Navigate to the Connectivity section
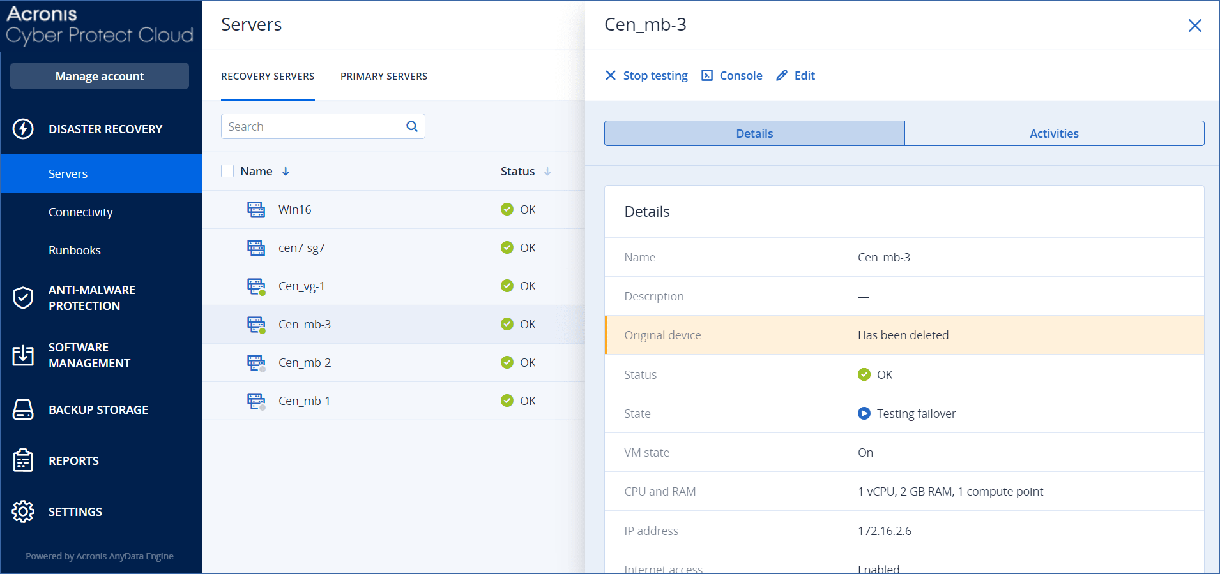1220x574 pixels. (x=80, y=212)
